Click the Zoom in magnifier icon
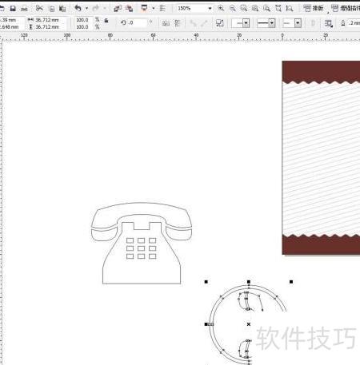Screen dimensions: 360x365 click(x=221, y=8)
